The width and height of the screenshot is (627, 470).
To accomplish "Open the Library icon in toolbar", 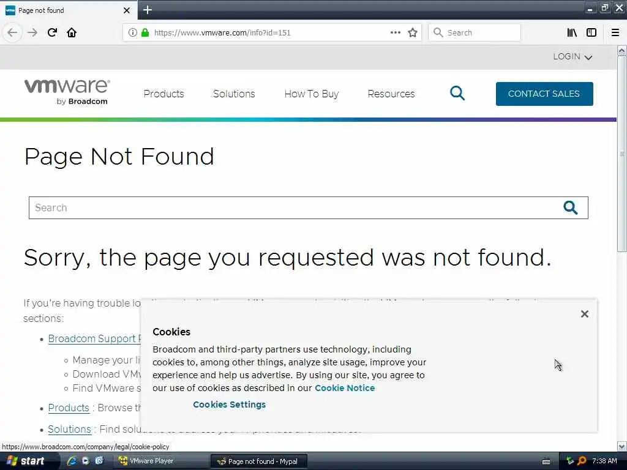I will click(572, 32).
